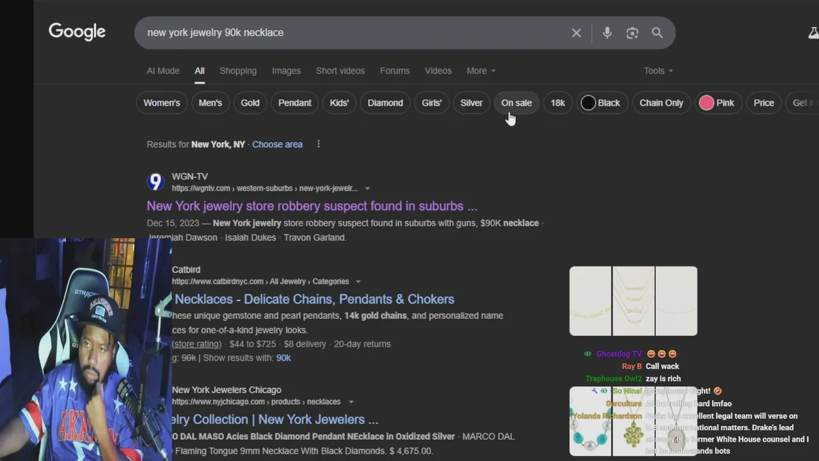Open the Images tab
Image resolution: width=819 pixels, height=461 pixels.
[x=286, y=70]
